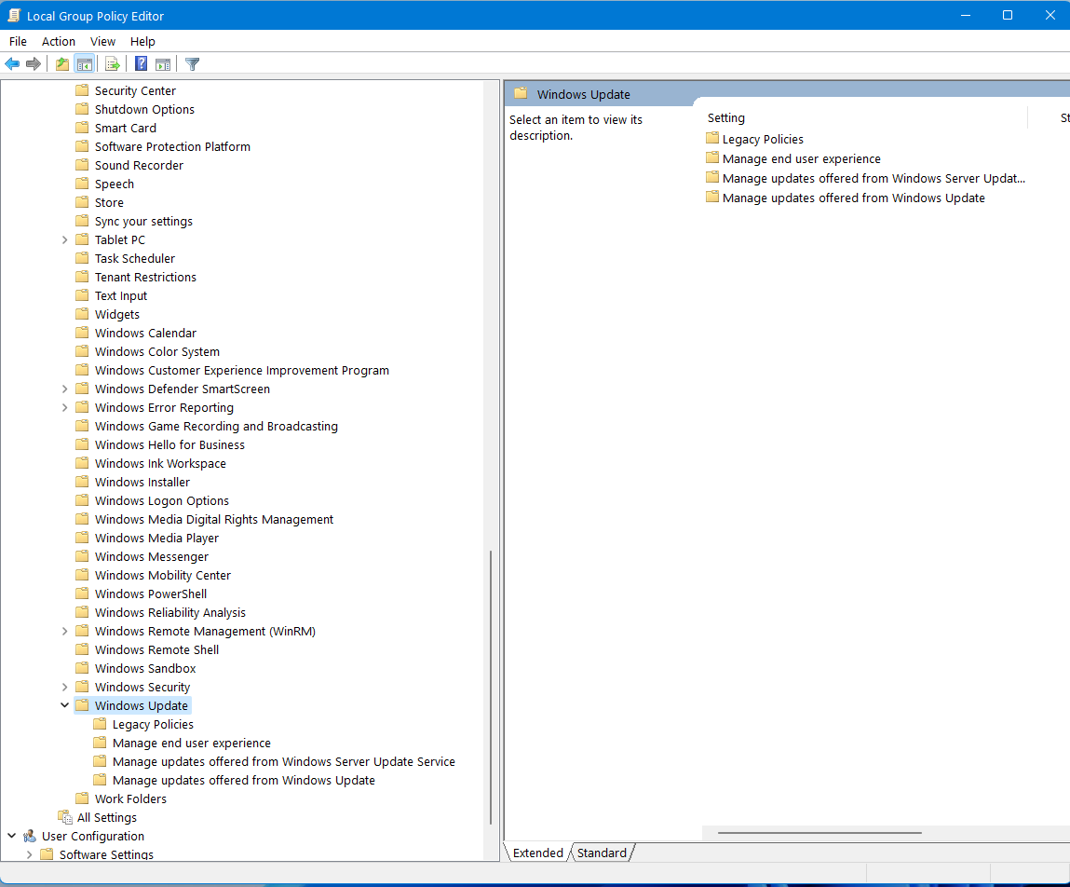The image size is (1070, 887).
Task: Toggle the Show/Hide Console Tree button
Action: pyautogui.click(x=85, y=64)
